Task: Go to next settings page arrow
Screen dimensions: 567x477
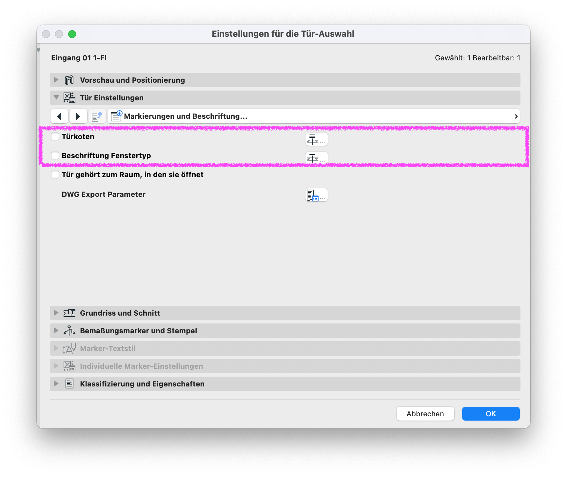Action: (78, 116)
